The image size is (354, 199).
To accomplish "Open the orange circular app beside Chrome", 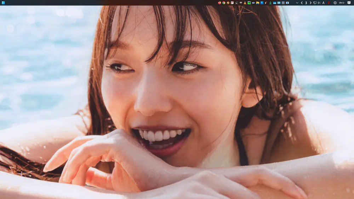I will (228, 2).
